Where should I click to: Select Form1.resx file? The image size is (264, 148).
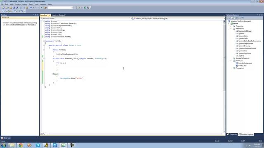tap(242, 66)
